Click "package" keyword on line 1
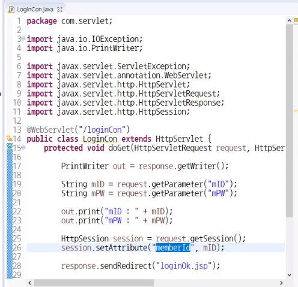Screen dimensions: 298x287 [x=42, y=21]
